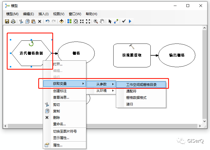This screenshot has height=150, width=210.
Task: Expand the 从参数 submenu
Action: click(x=101, y=84)
